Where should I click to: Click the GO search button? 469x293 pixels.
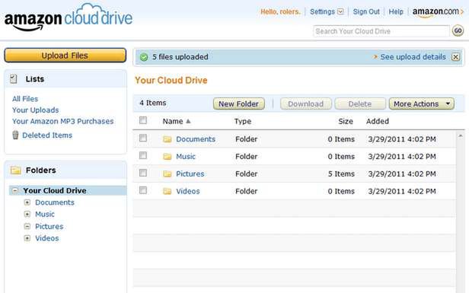[458, 30]
